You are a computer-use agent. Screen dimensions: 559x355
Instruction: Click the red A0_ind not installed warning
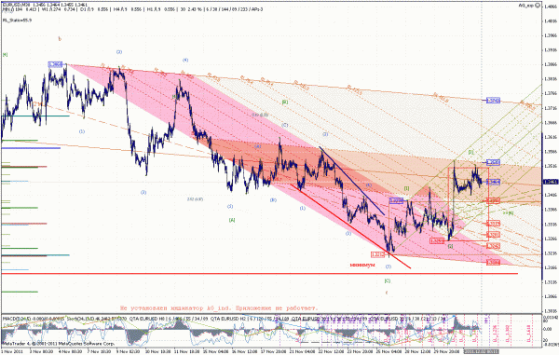tap(219, 308)
